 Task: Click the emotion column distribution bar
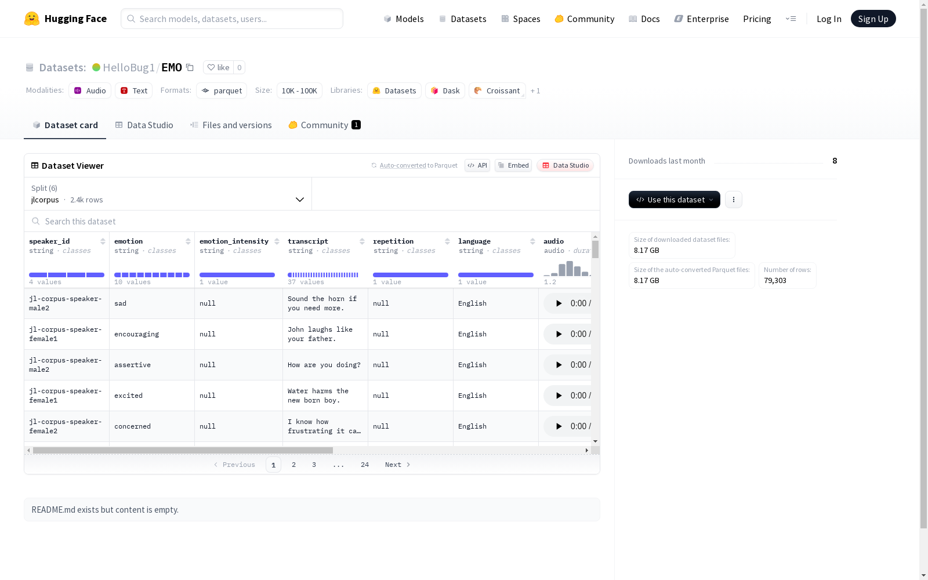(x=152, y=275)
